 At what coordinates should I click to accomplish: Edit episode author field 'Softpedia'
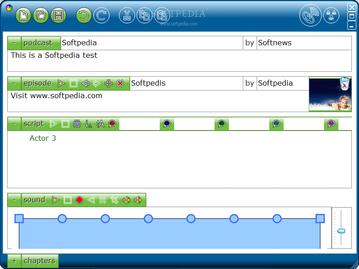(283, 83)
